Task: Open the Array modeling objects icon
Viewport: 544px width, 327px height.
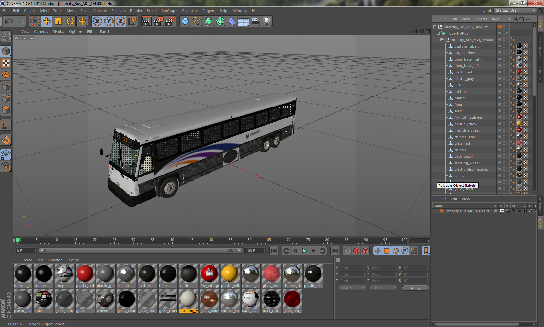Action: pyautogui.click(x=220, y=21)
